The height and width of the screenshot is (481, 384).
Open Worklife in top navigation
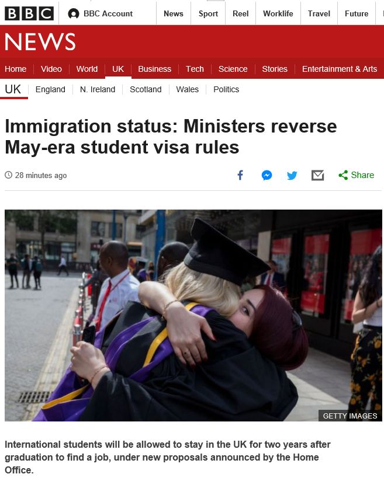pyautogui.click(x=278, y=14)
